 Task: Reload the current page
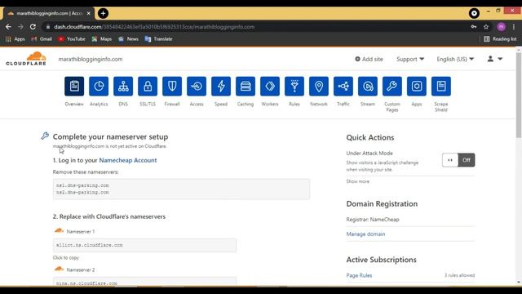tap(33, 27)
